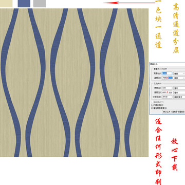Click the resolution field showing 304.8
185x185 pixels.
(x=167, y=97)
